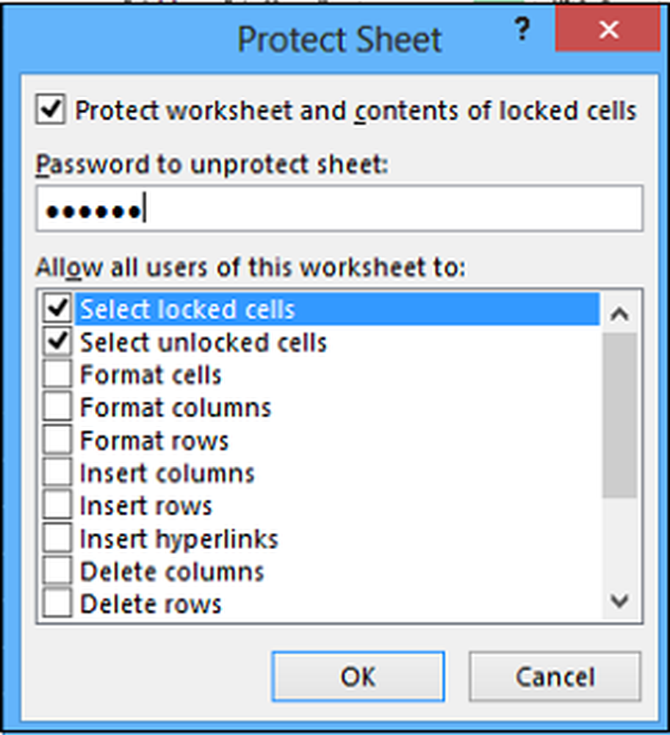Click the password to unprotect sheet field
This screenshot has width=670, height=735.
click(x=339, y=209)
